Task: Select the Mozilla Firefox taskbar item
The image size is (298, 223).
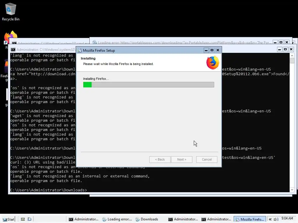Action: point(250,219)
